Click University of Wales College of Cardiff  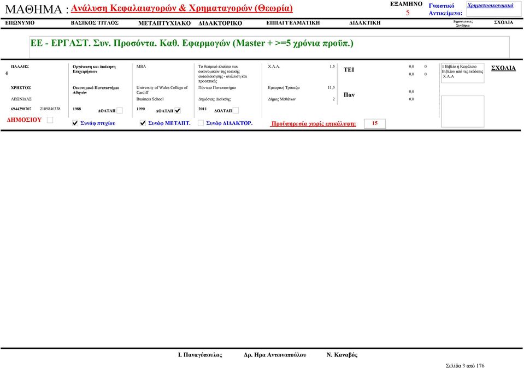point(162,90)
